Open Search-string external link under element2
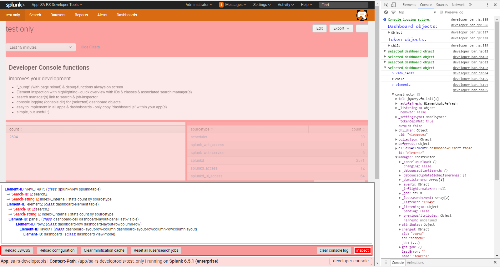The image size is (500, 267). coord(39,214)
